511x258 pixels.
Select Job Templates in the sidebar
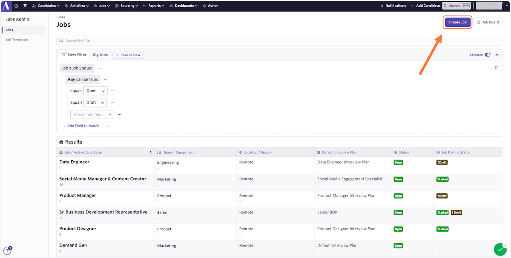[x=17, y=40]
